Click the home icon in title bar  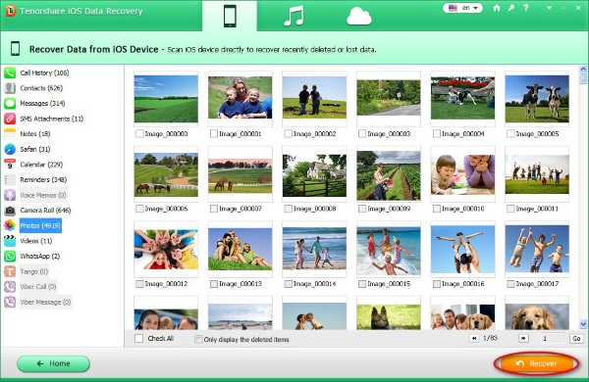[497, 8]
